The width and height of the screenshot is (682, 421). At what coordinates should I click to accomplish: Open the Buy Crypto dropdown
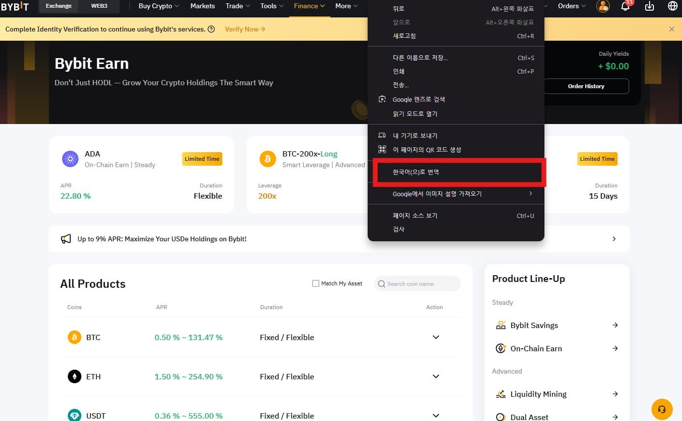click(159, 6)
